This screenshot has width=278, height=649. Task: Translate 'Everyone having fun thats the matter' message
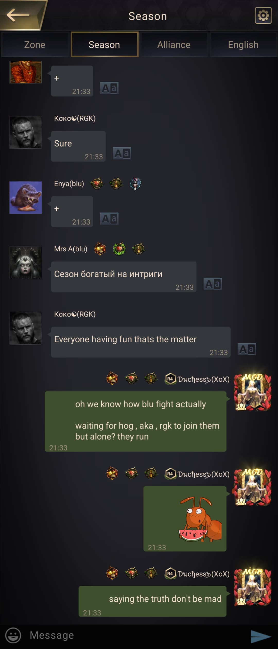(247, 349)
